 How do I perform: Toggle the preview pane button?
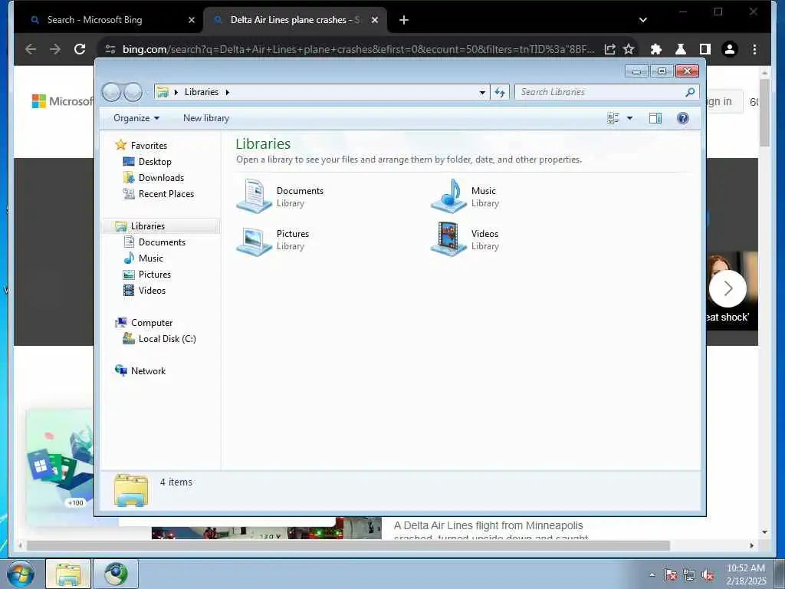coord(655,118)
